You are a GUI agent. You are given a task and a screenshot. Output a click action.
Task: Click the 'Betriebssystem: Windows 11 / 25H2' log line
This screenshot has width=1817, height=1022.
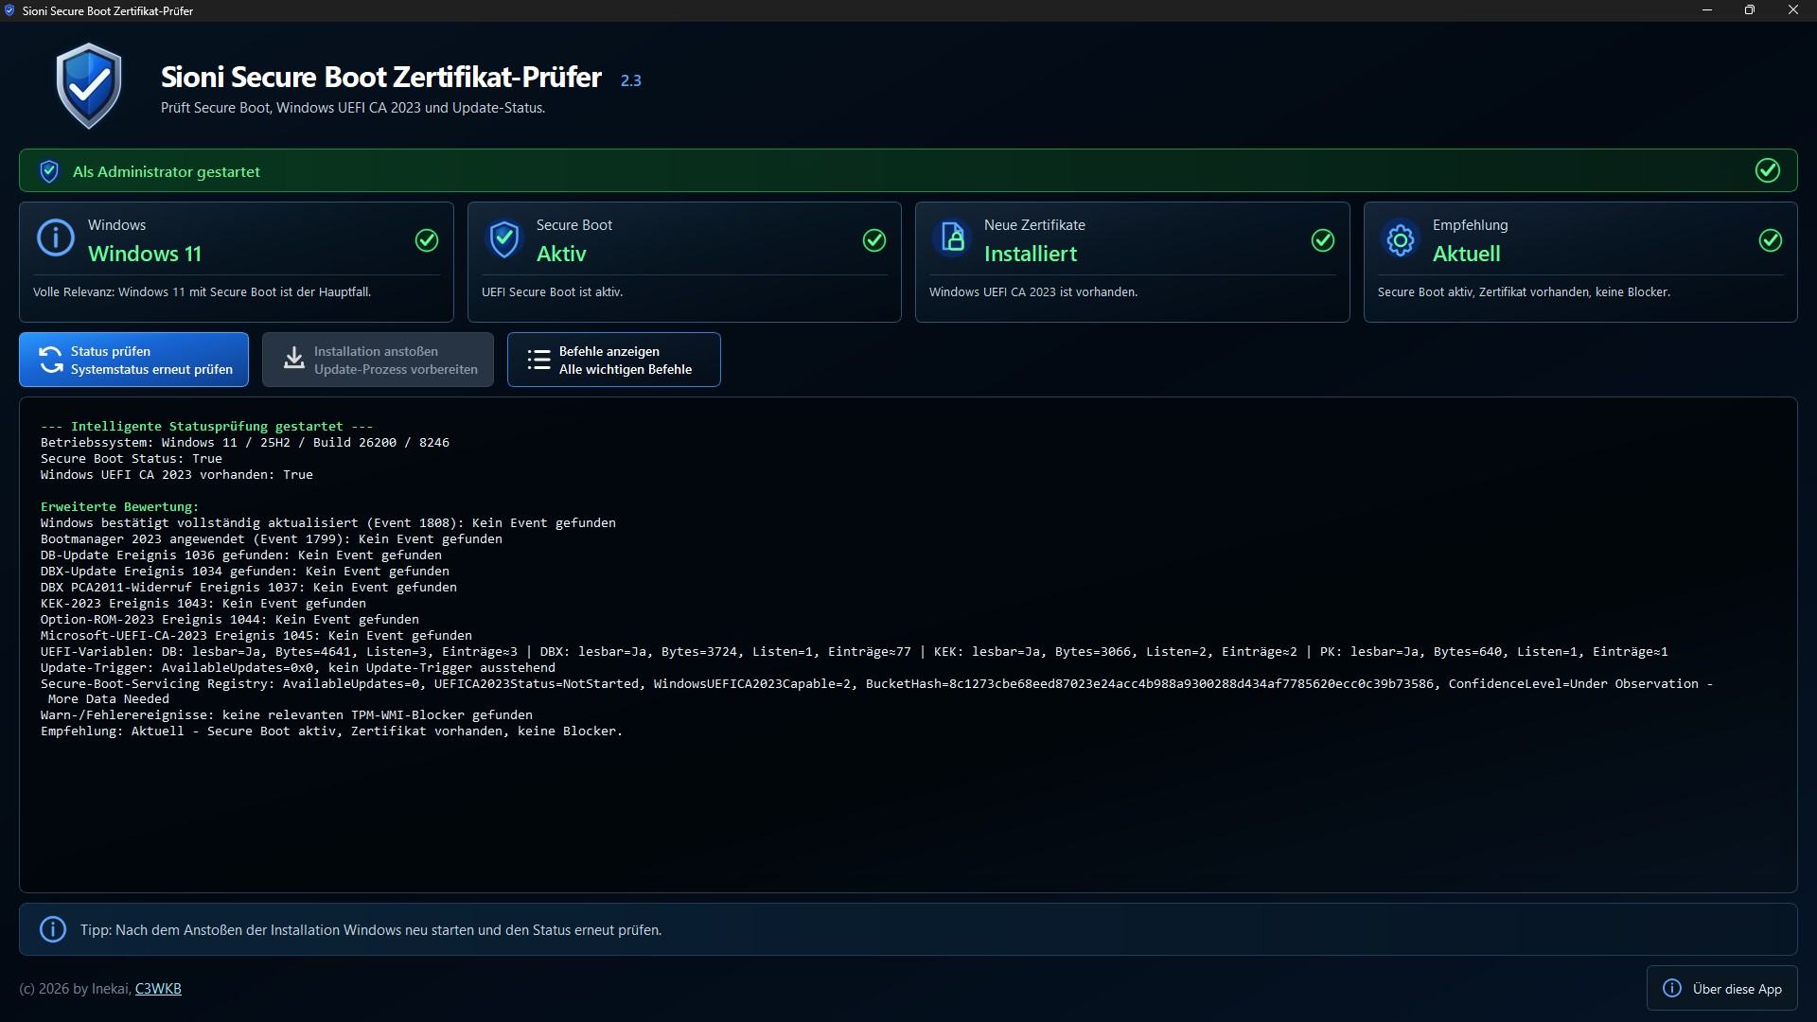(245, 443)
